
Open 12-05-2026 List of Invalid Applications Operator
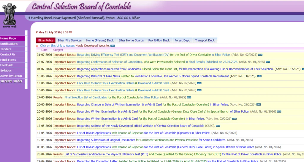(144, 133)
